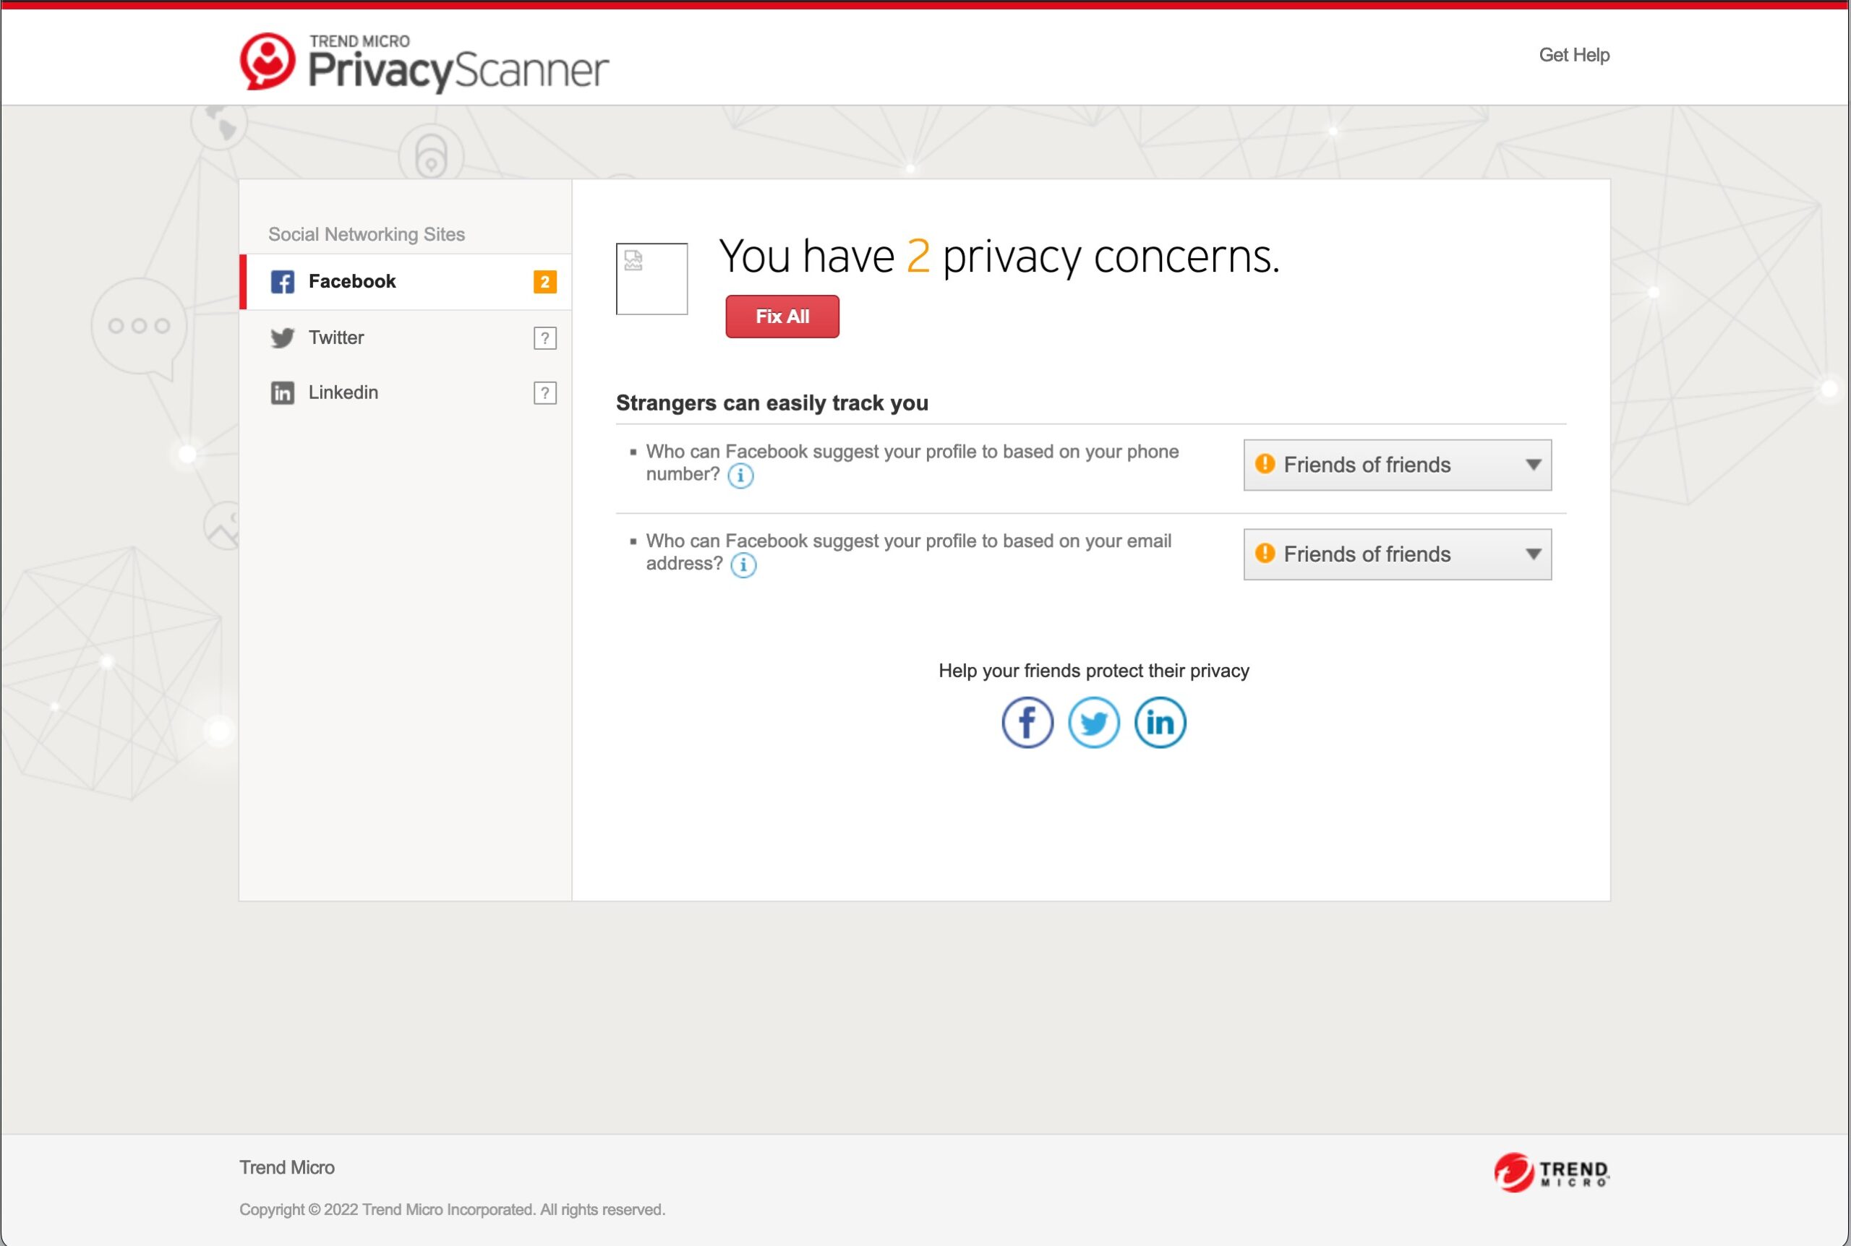Share to friends via LinkedIn circle icon

coord(1160,722)
